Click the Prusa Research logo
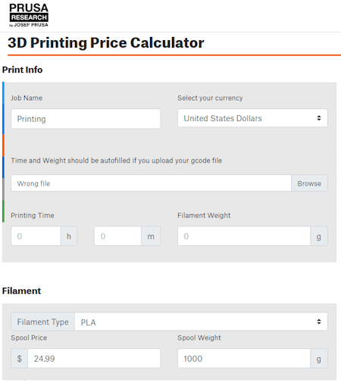The width and height of the screenshot is (341, 383). click(x=29, y=15)
